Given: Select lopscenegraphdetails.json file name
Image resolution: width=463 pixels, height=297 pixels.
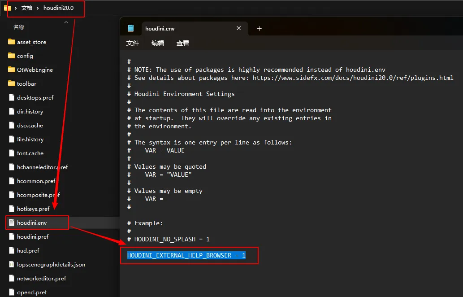Looking at the screenshot, I should tap(51, 264).
